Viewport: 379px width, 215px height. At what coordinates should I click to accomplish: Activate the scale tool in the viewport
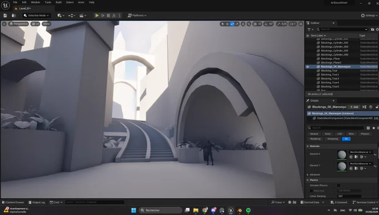[237, 23]
